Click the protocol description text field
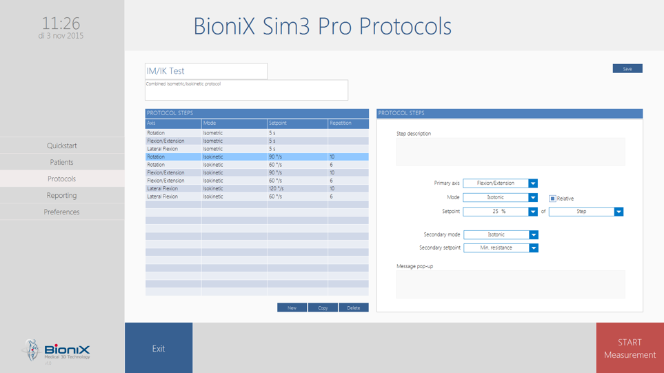Screen dimensions: 664x373 (x=246, y=90)
